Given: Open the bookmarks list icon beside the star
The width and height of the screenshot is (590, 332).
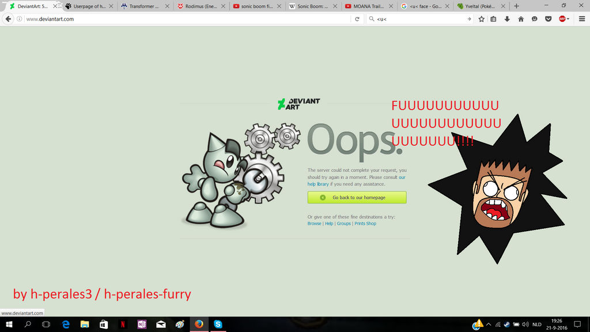Looking at the screenshot, I should (493, 18).
